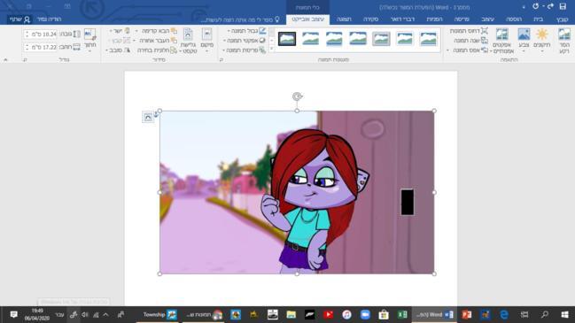The height and width of the screenshot is (323, 575).
Task: Open the Rotate dropdown
Action: (x=118, y=50)
